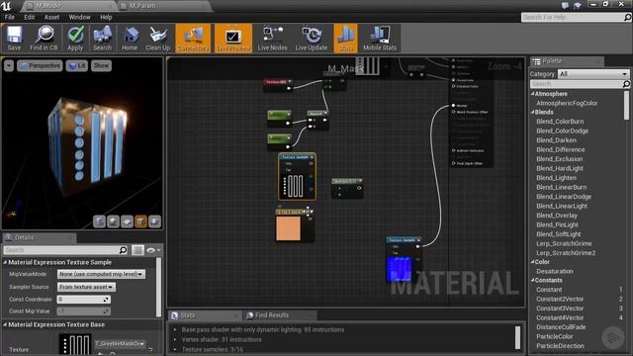Click the Perspective viewport button
The width and height of the screenshot is (633, 356).
[x=40, y=66]
